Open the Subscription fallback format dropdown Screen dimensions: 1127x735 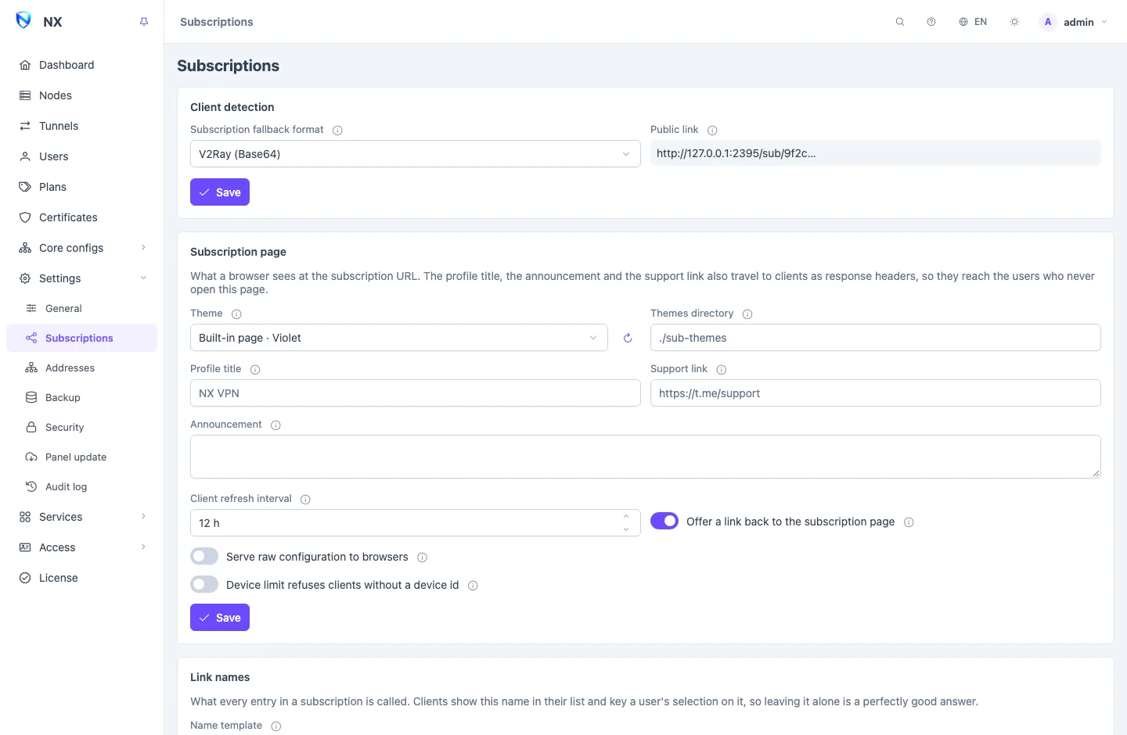[x=416, y=154]
